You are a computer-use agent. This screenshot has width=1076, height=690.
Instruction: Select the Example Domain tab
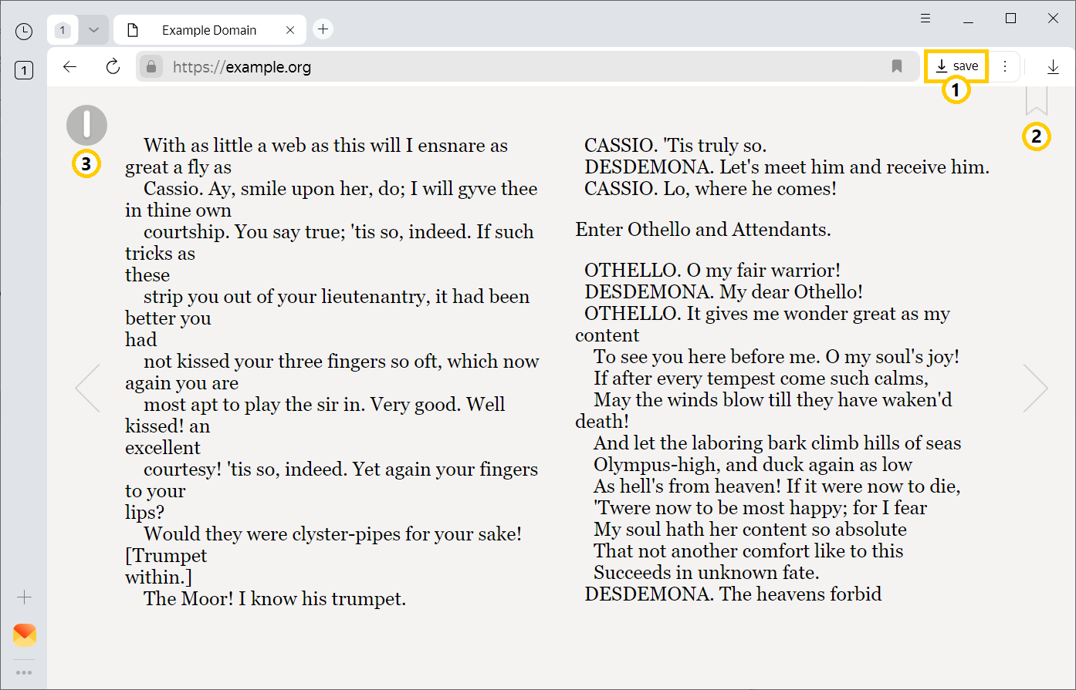208,30
